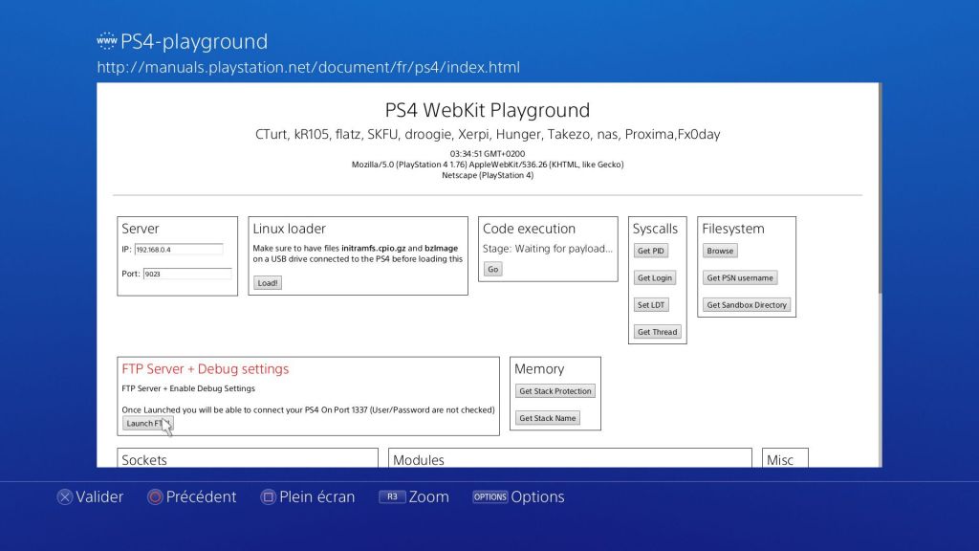Viewport: 979px width, 551px height.
Task: Click Get Thread syscall button
Action: point(657,332)
